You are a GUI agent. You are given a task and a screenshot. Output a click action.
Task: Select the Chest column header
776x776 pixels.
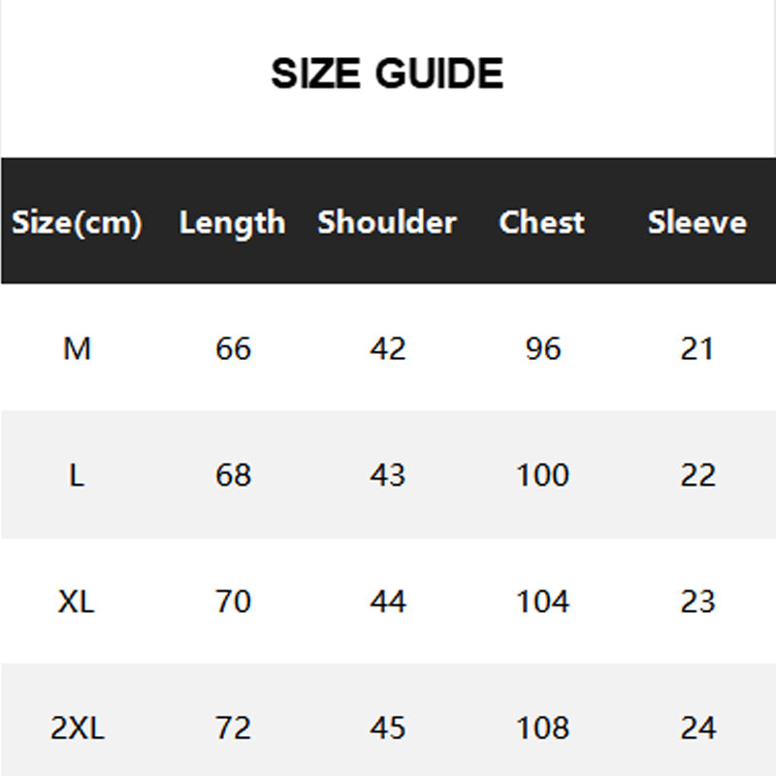[x=542, y=222]
